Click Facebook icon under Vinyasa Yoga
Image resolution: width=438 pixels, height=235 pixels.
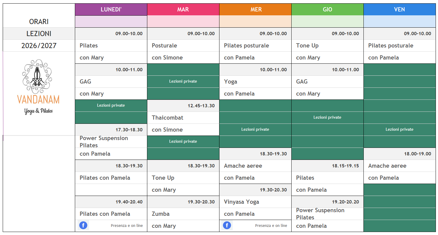pos(227,225)
